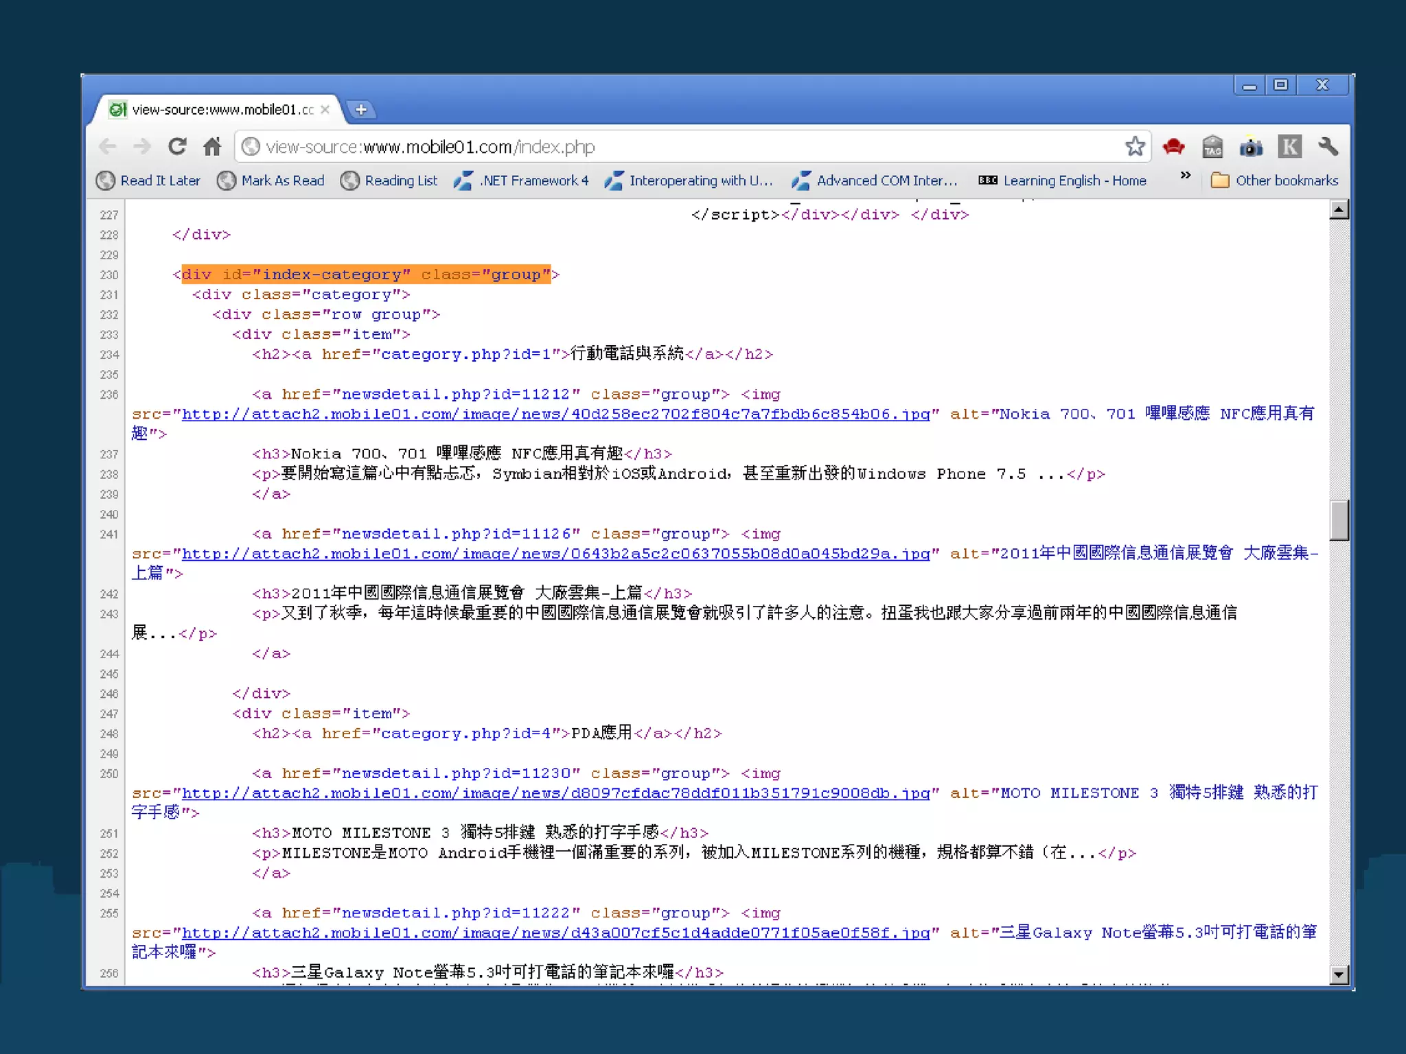Image resolution: width=1406 pixels, height=1054 pixels.
Task: Click the K extension icon
Action: 1289,146
